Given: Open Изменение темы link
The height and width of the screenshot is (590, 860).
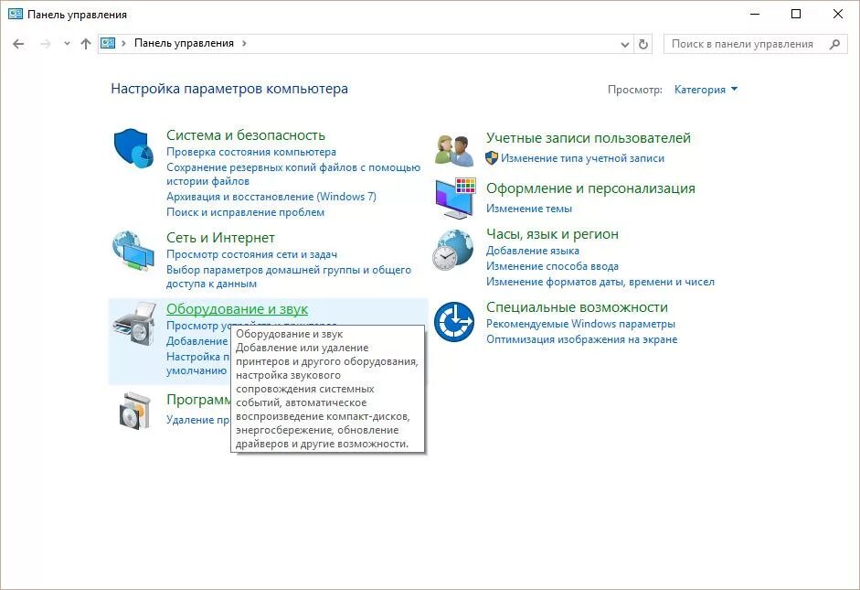Looking at the screenshot, I should (529, 209).
